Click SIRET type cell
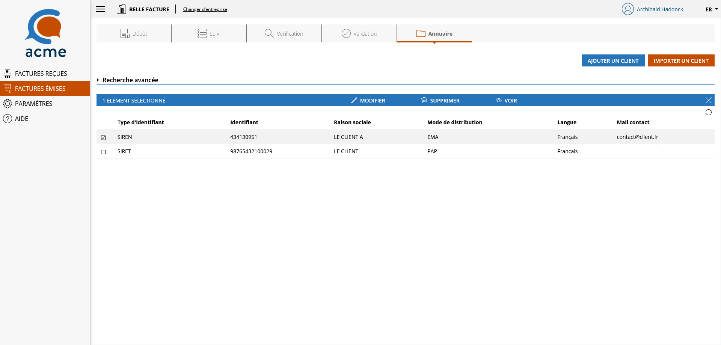 124,151
